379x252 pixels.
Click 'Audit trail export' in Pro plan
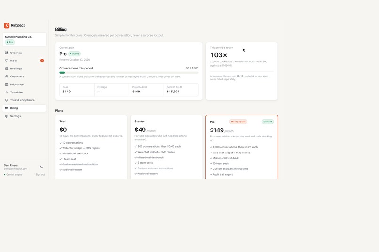coord(222,175)
